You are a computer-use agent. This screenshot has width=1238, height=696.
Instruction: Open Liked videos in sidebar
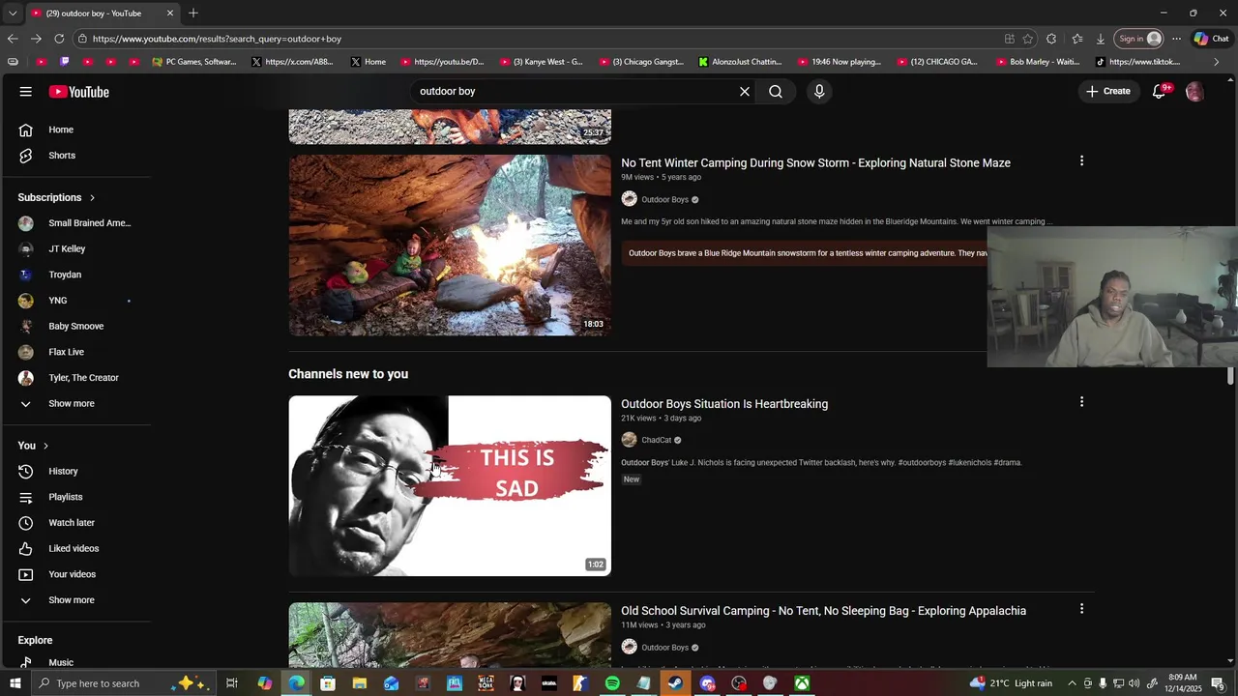click(75, 548)
